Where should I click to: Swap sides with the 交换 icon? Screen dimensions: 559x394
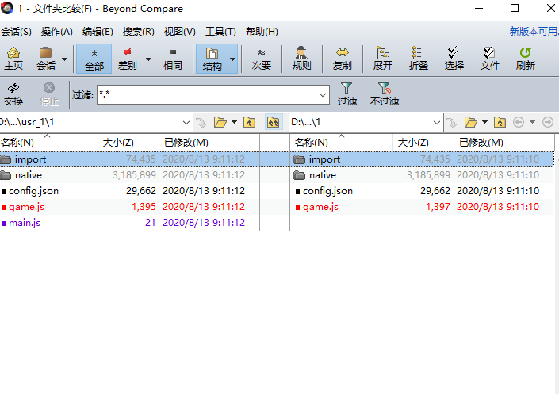[x=13, y=94]
